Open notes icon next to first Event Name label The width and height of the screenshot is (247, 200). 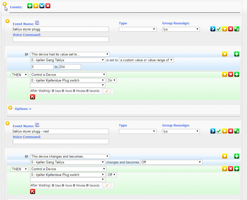37,23
